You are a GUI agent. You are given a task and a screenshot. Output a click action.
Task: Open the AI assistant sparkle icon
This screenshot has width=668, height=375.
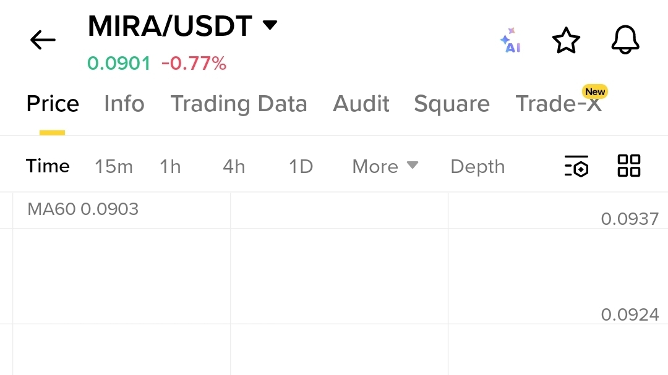(x=511, y=40)
